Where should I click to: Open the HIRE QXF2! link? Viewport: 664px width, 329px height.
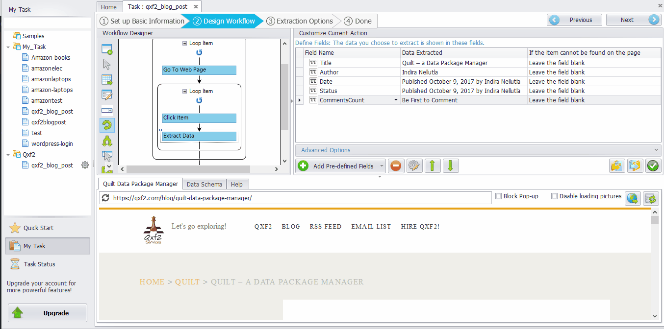tap(420, 226)
